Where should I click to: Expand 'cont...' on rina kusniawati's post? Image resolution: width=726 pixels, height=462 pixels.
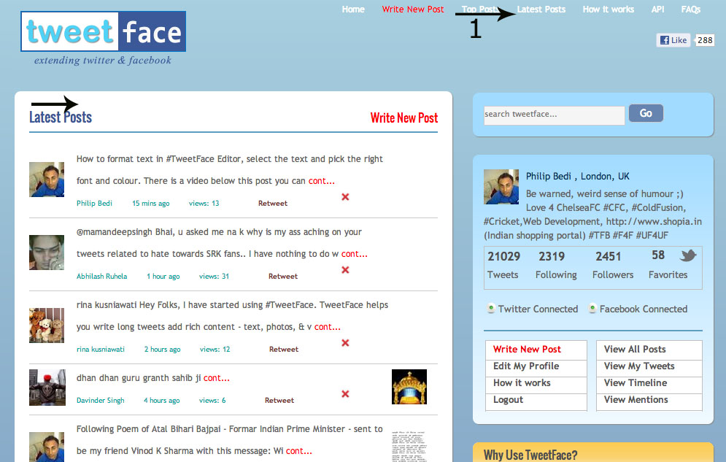click(x=328, y=327)
